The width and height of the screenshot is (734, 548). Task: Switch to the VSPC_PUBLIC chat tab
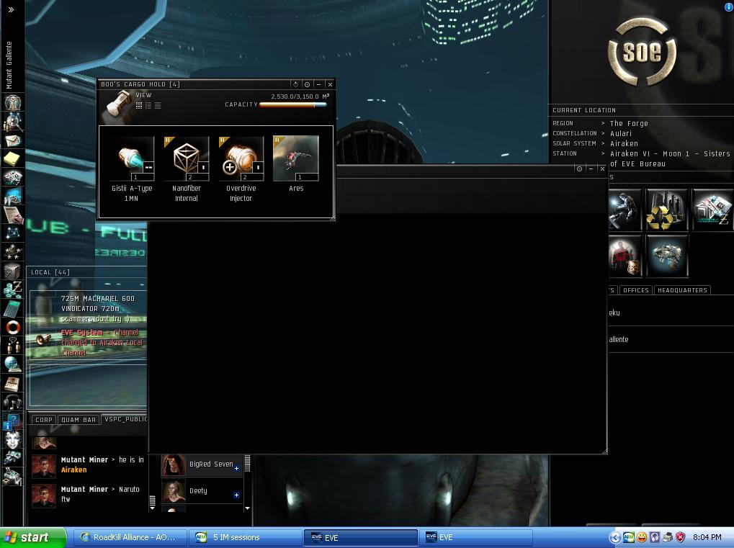coord(125,419)
